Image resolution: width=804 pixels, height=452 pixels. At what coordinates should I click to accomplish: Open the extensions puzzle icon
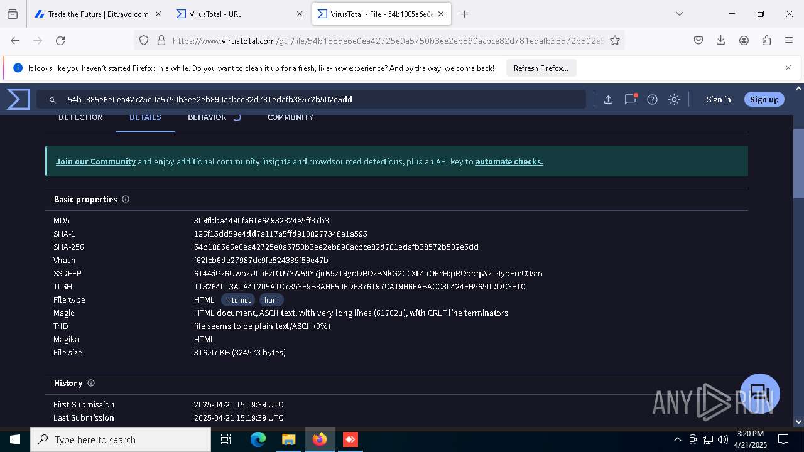[x=766, y=40]
